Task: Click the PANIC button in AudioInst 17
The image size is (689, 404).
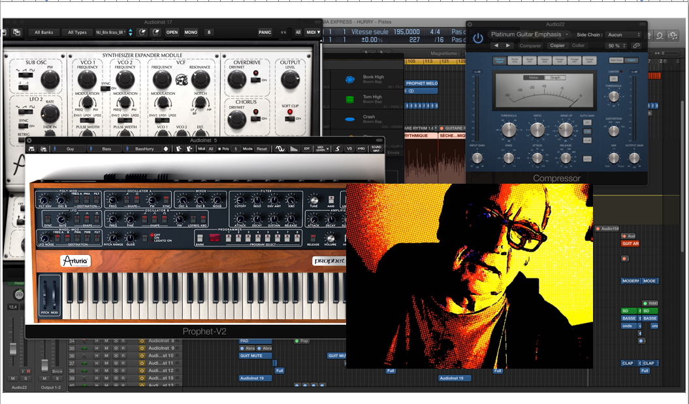Action: pos(265,32)
